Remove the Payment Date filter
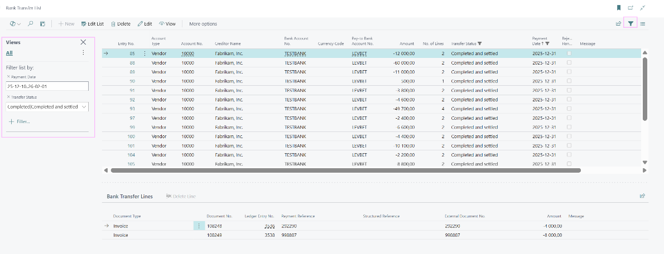664x254 pixels. [8, 77]
